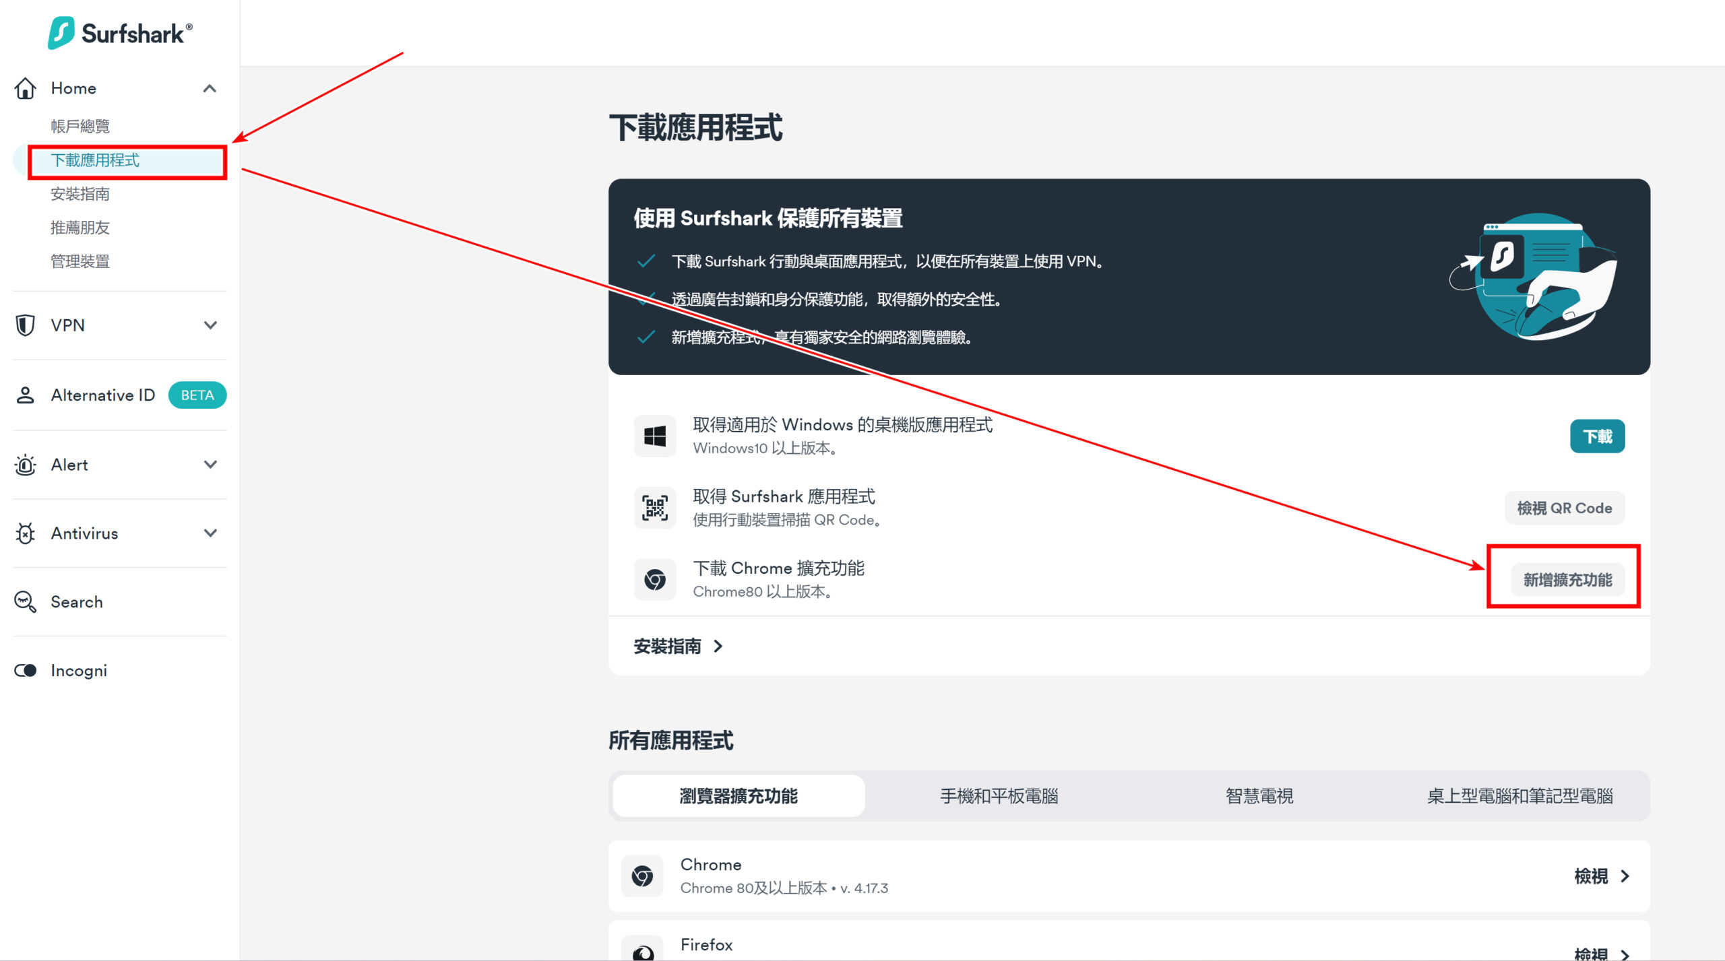Click 取得適用於 Windows 的桌機版應用程式 text
The width and height of the screenshot is (1725, 961).
(843, 425)
